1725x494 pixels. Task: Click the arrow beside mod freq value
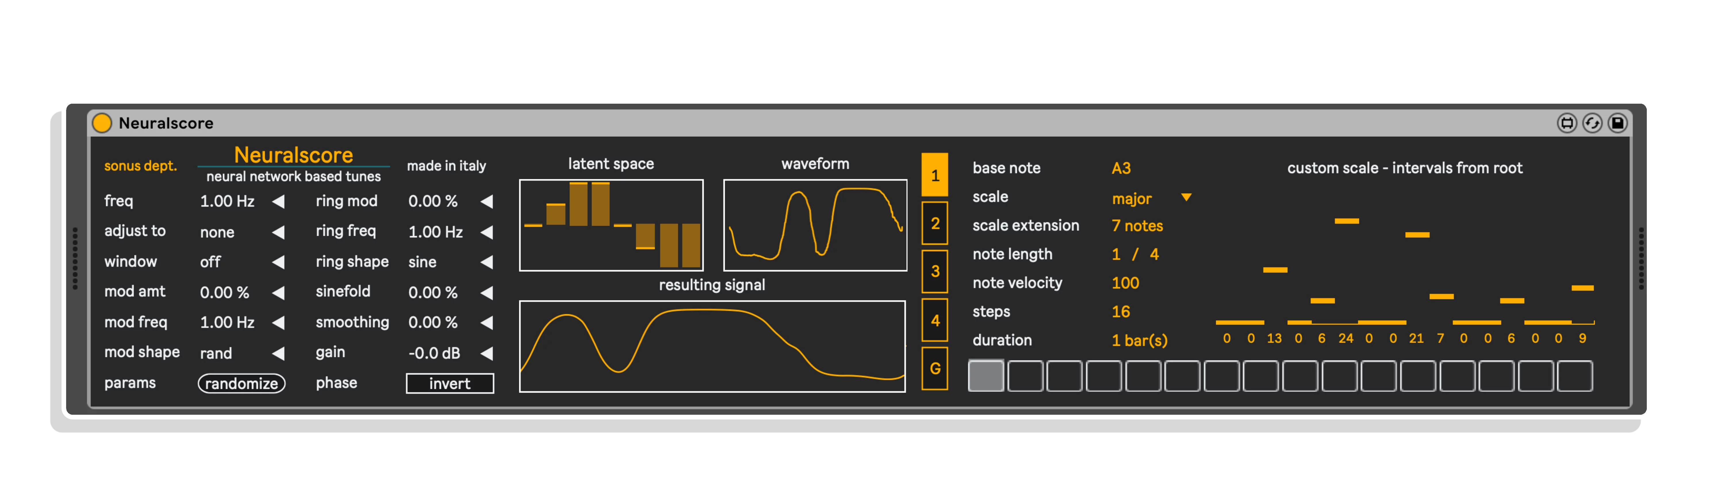[279, 323]
